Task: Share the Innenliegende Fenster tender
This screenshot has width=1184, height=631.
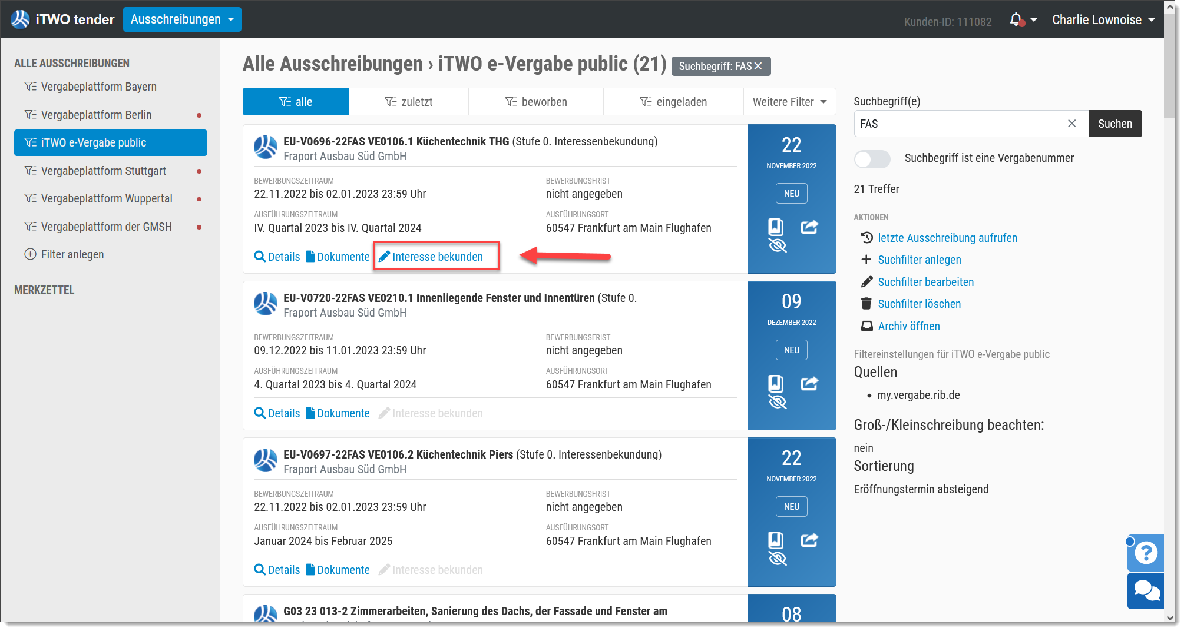Action: pos(809,383)
